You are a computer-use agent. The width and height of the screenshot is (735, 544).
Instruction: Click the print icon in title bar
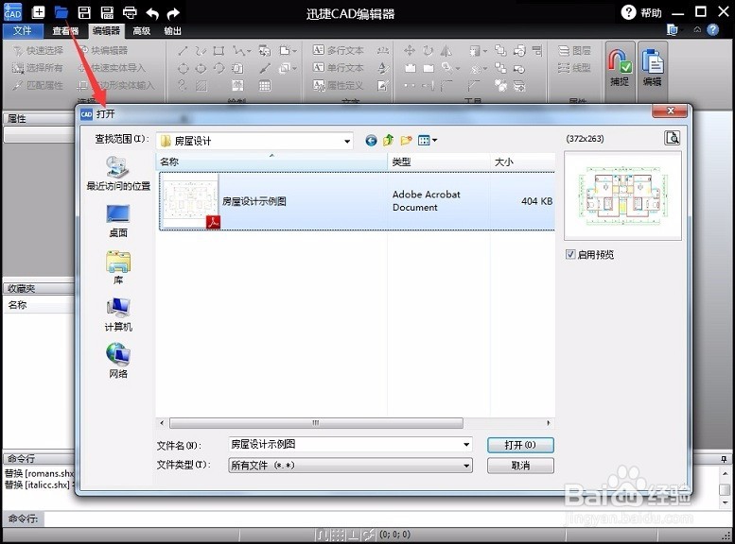(130, 12)
